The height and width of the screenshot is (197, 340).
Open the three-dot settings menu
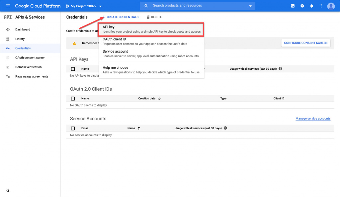coord(321,6)
